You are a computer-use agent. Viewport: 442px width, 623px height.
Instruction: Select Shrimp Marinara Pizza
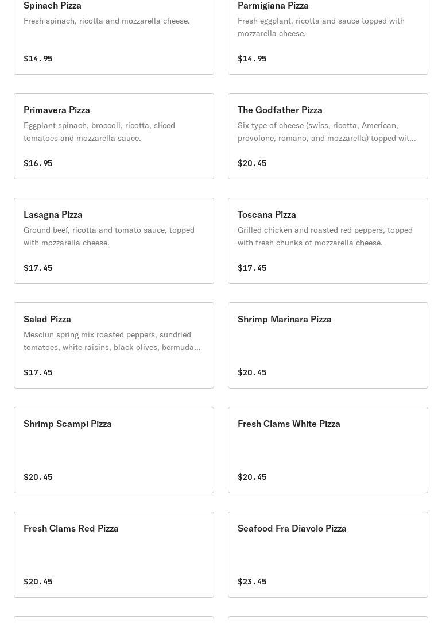click(328, 345)
